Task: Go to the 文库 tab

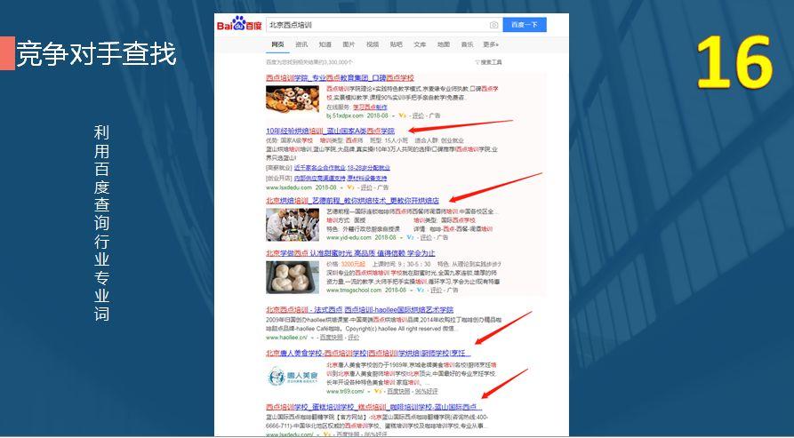Action: (x=420, y=44)
